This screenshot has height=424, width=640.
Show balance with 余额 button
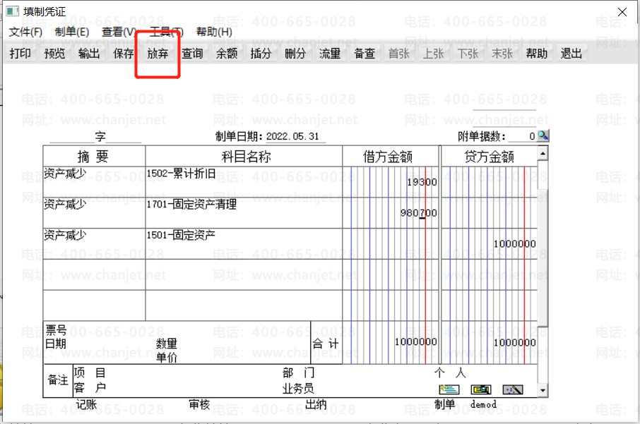pos(227,54)
